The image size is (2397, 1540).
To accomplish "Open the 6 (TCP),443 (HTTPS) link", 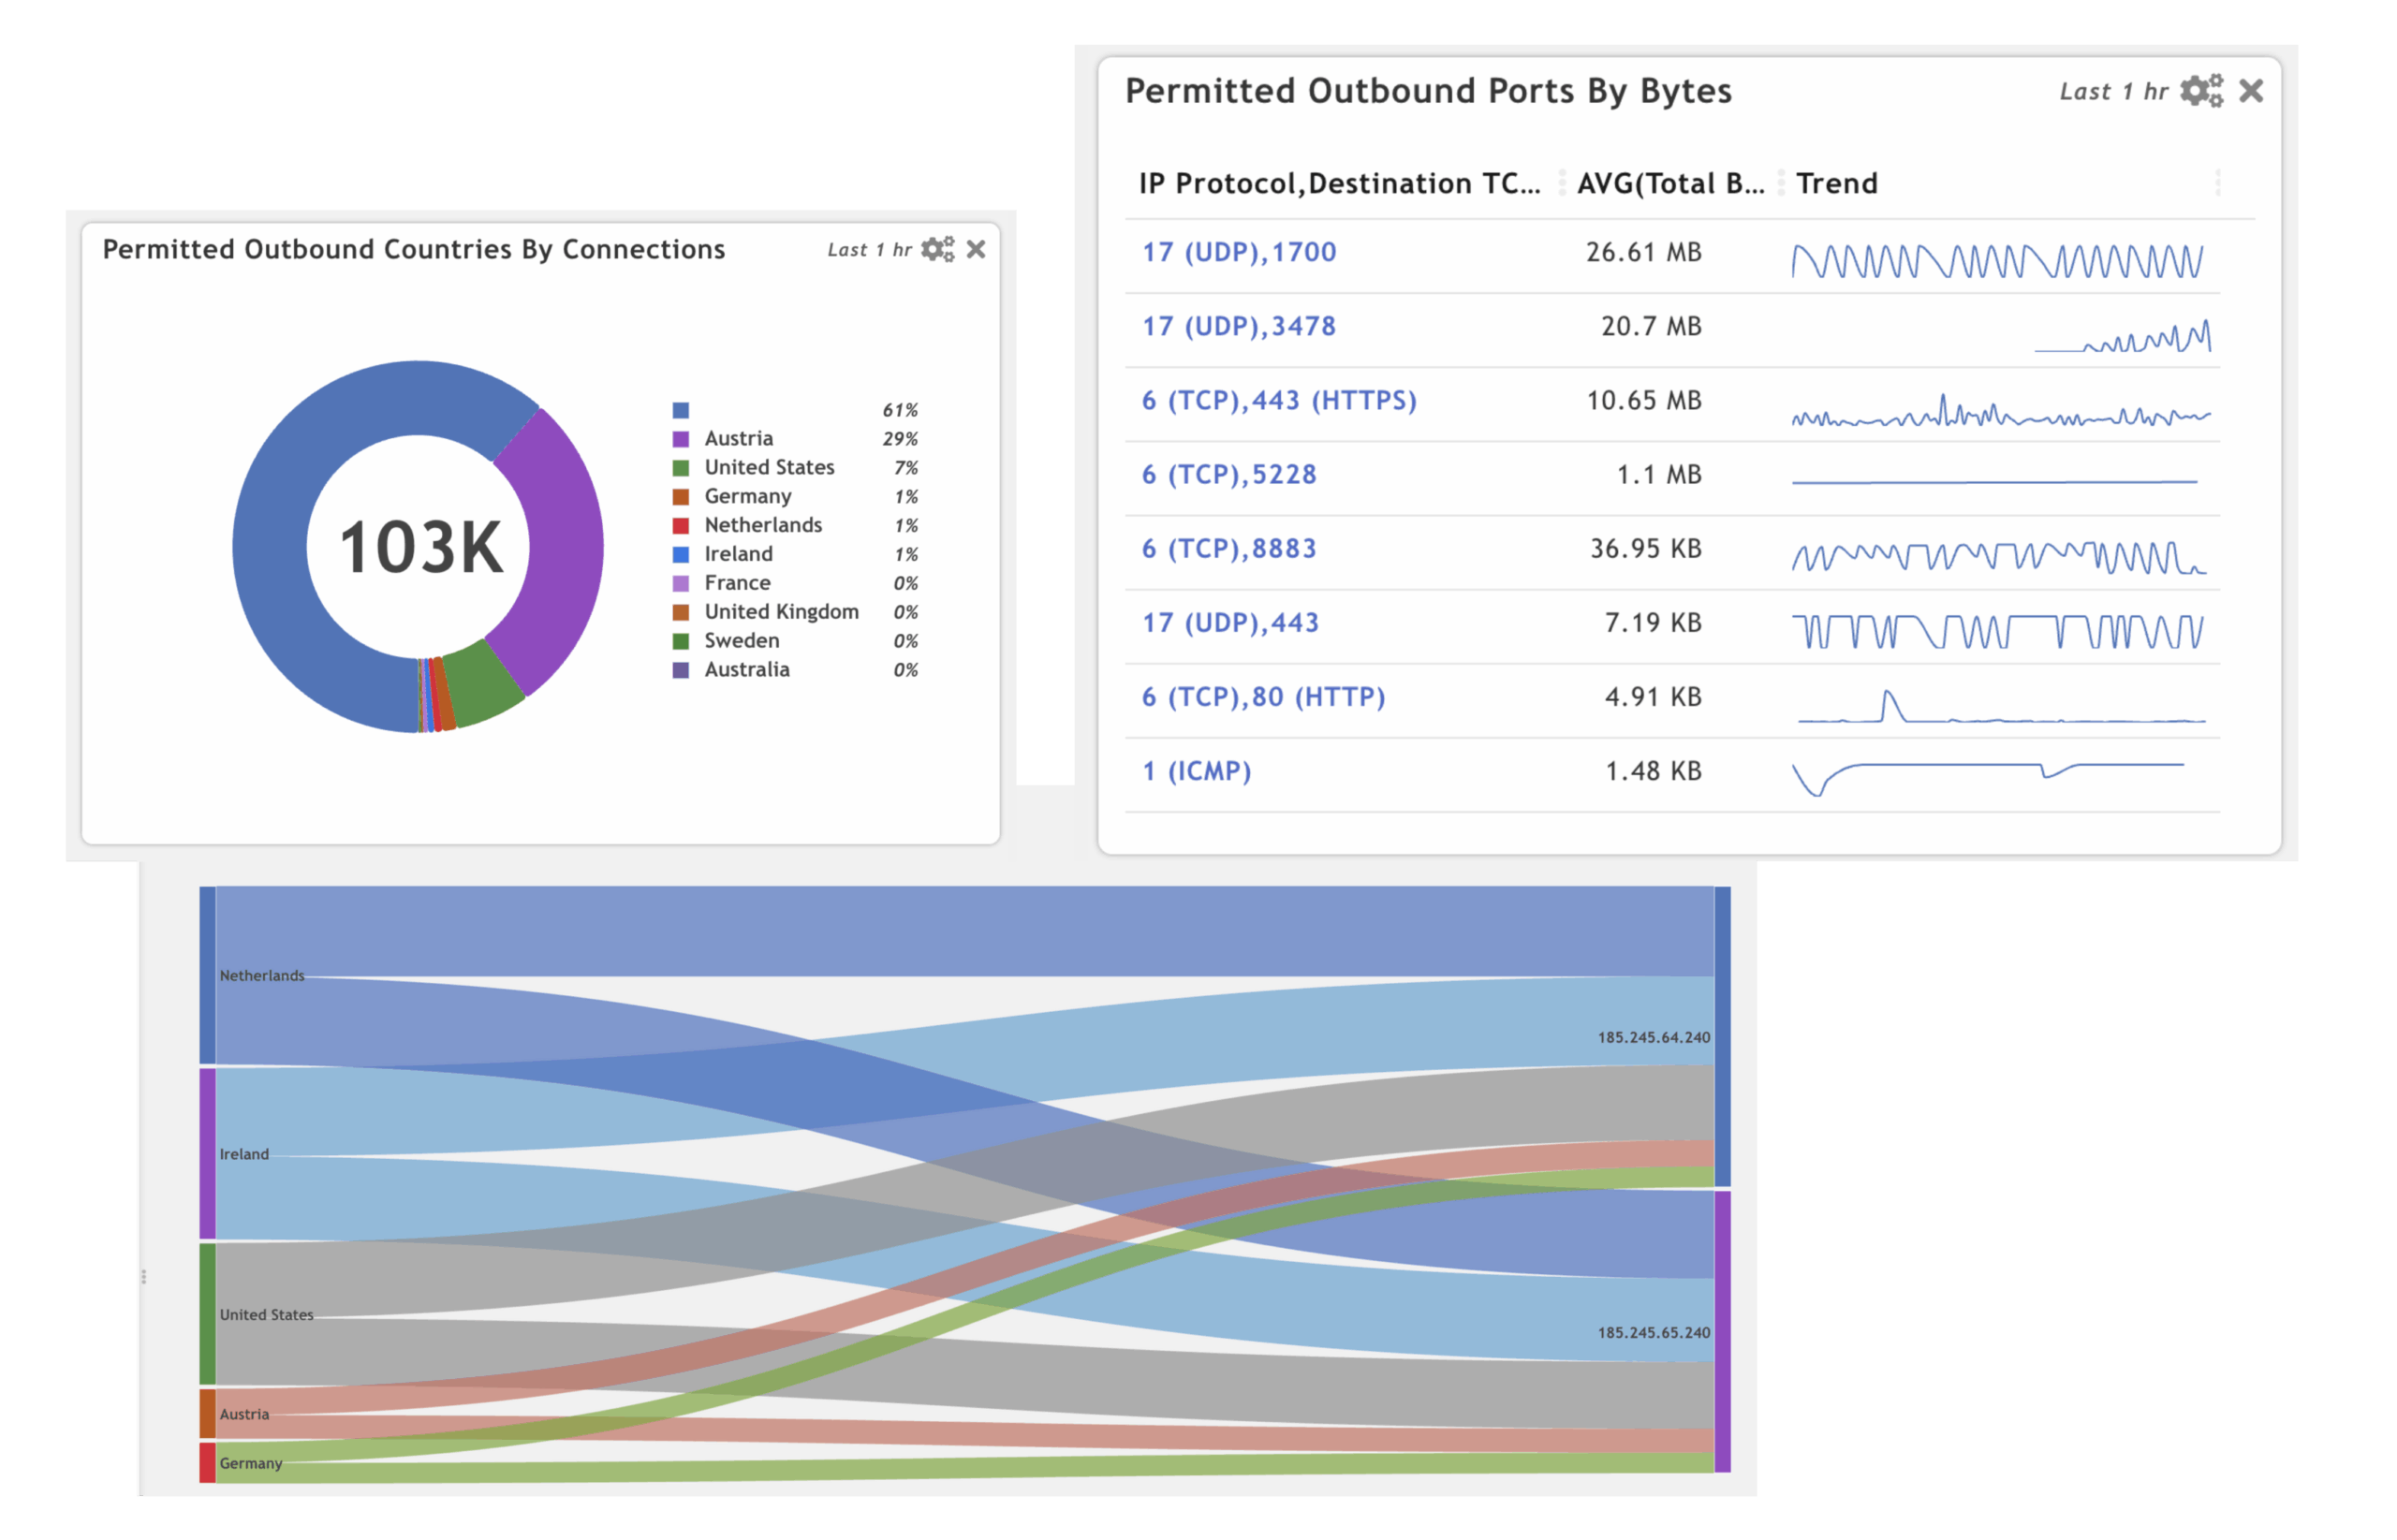I will click(x=1278, y=400).
